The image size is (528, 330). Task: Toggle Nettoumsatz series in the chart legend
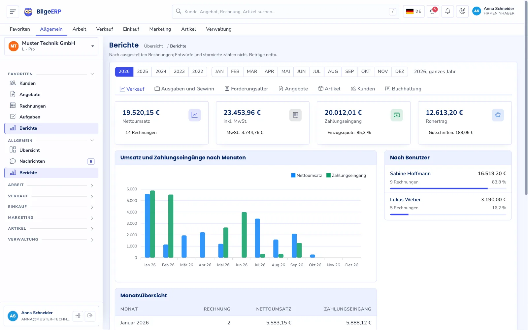[306, 176]
